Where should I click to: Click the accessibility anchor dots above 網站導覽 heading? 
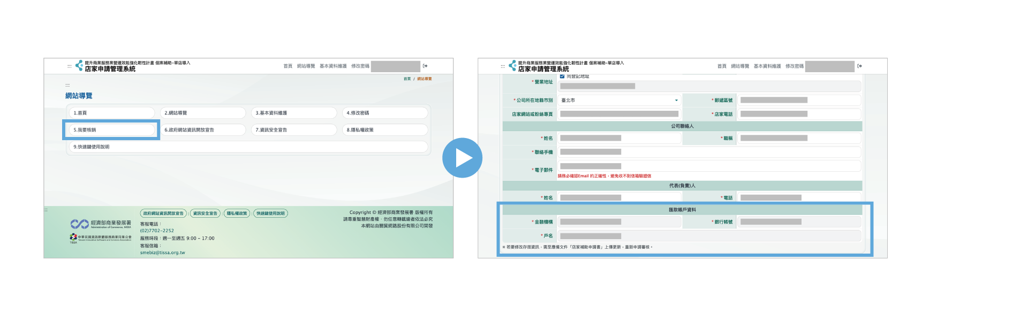(x=67, y=85)
